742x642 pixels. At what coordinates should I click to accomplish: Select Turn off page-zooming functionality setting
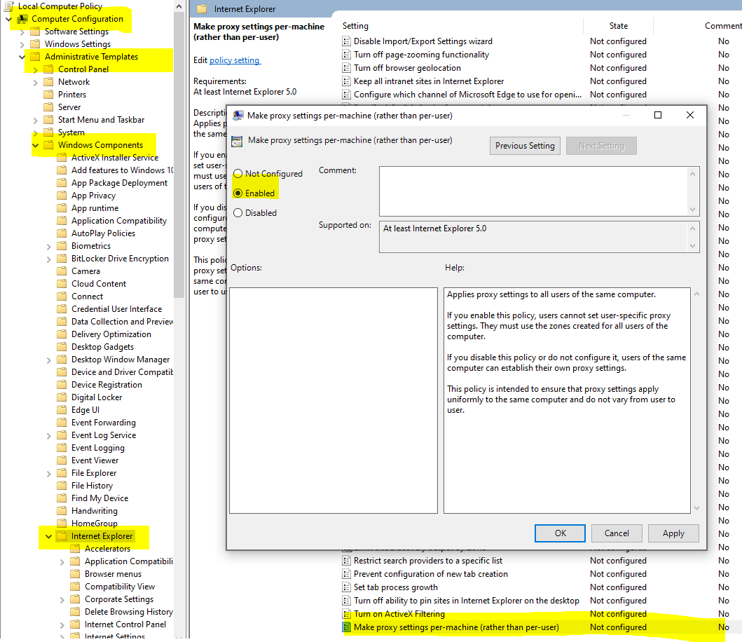pyautogui.click(x=421, y=55)
